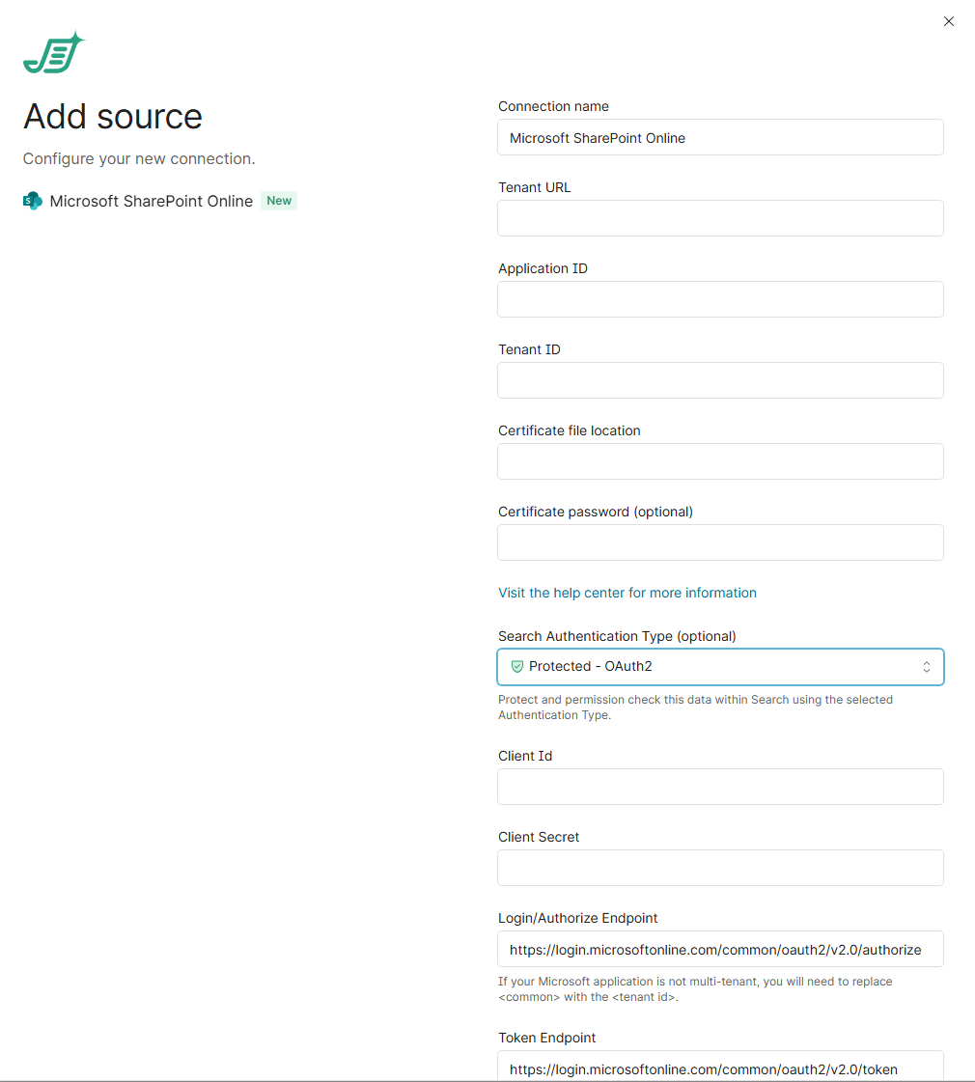Click the Certificate file location field
This screenshot has width=975, height=1082.
(719, 461)
